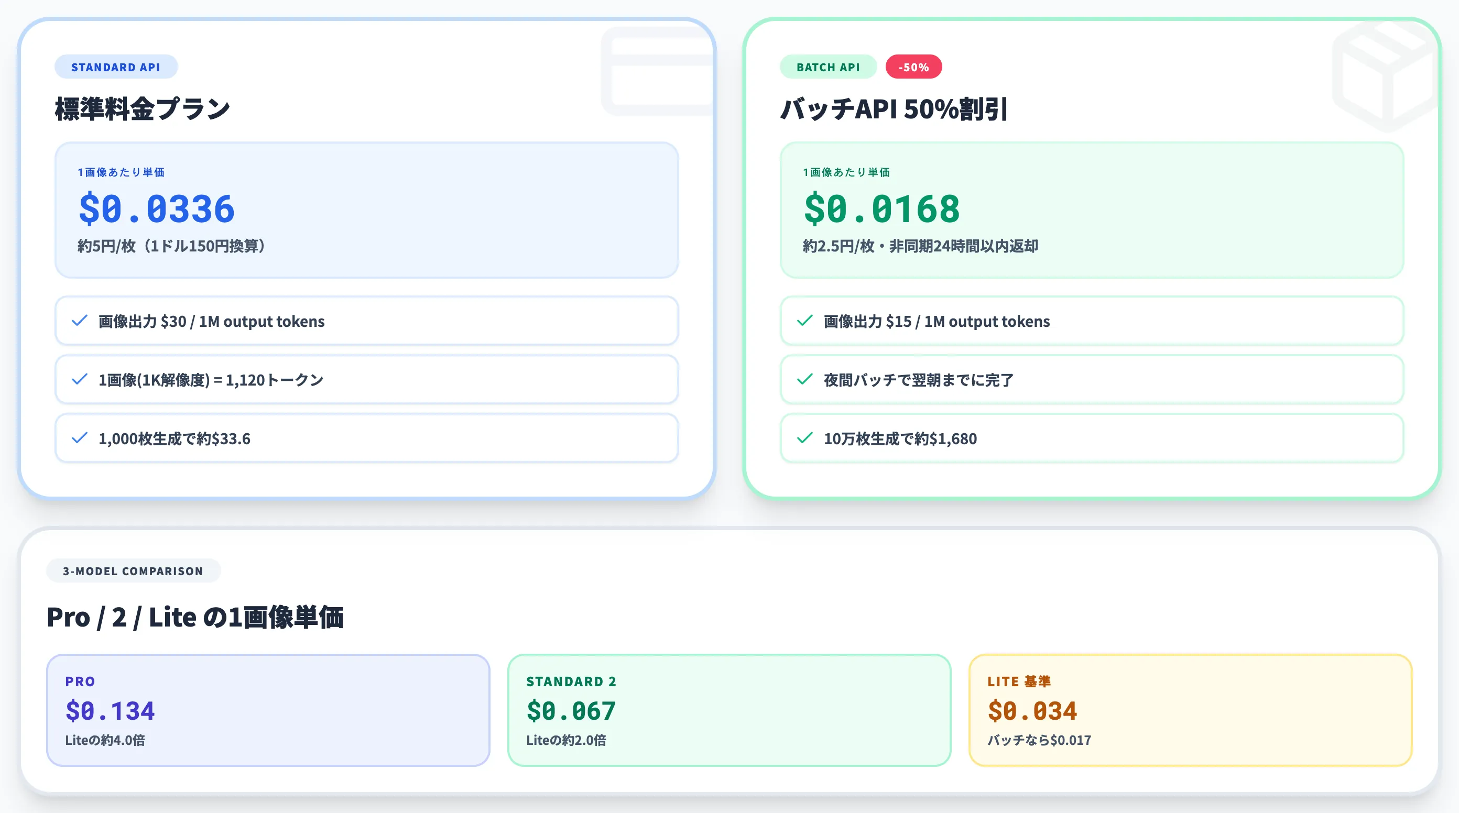Click the Pro / 2 / Lite の1画像単価 heading

(x=195, y=617)
